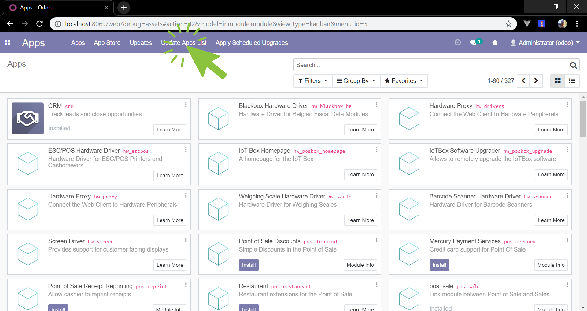
Task: Click the ESC/POS Hardware Driver cube icon
Action: pos(28,163)
